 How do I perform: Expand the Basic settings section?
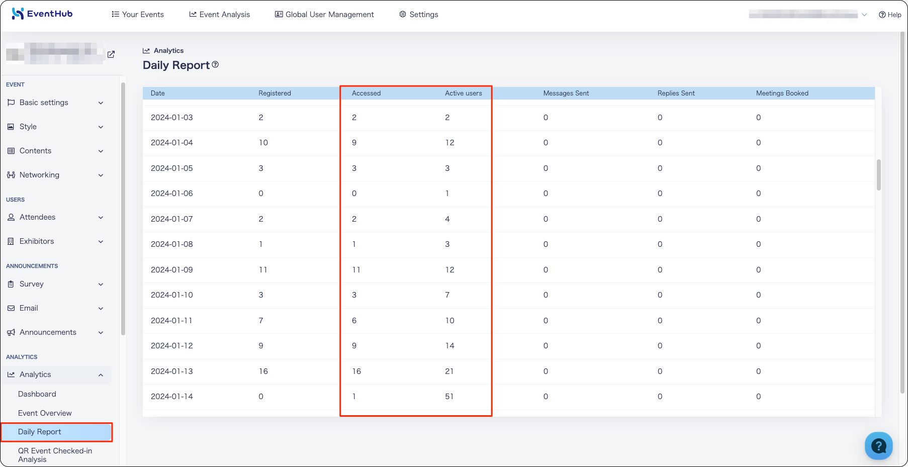tap(101, 103)
